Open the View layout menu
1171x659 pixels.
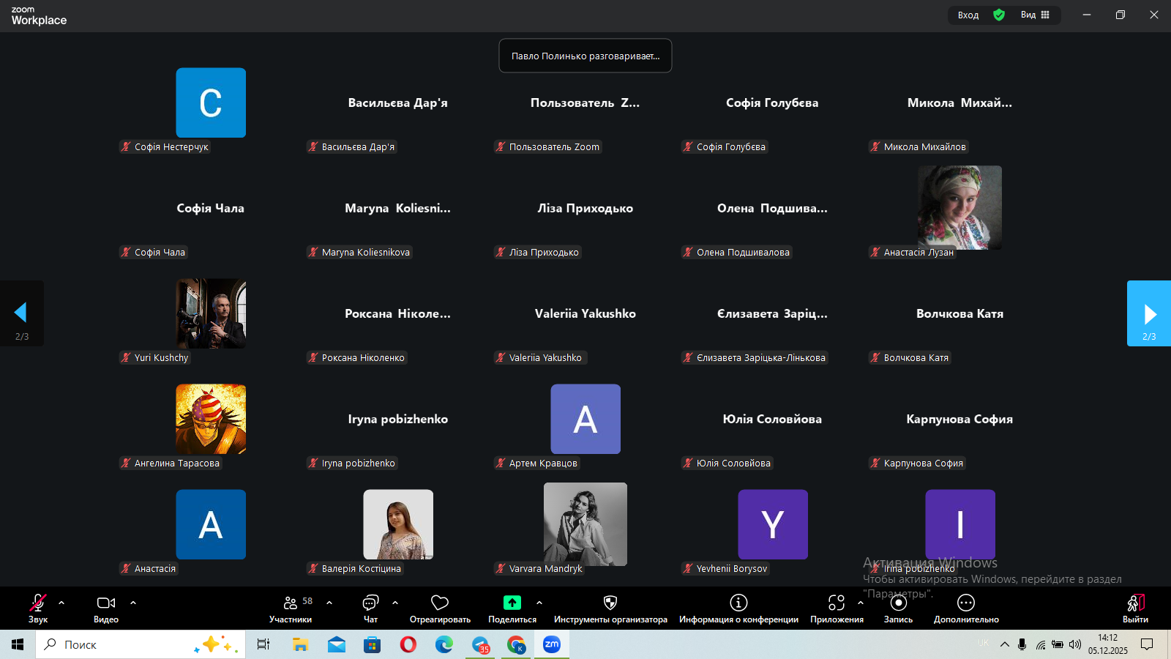[1035, 15]
